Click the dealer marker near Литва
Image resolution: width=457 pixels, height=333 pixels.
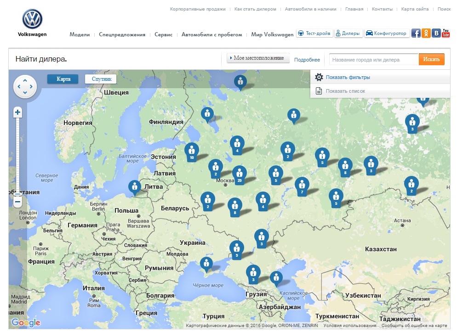coord(134,187)
